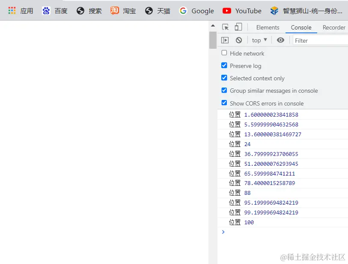Open the Baidu paw bookmark icon
Image resolution: width=348 pixels, height=264 pixels.
pyautogui.click(x=46, y=11)
